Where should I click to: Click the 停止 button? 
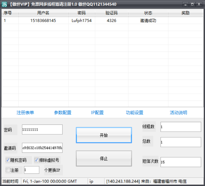pyautogui.click(x=104, y=158)
